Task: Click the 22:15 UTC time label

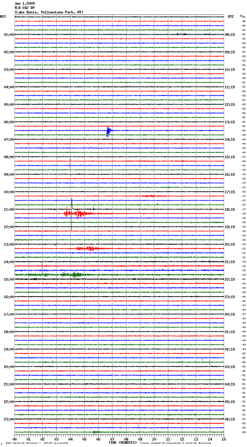Action: coord(230,279)
